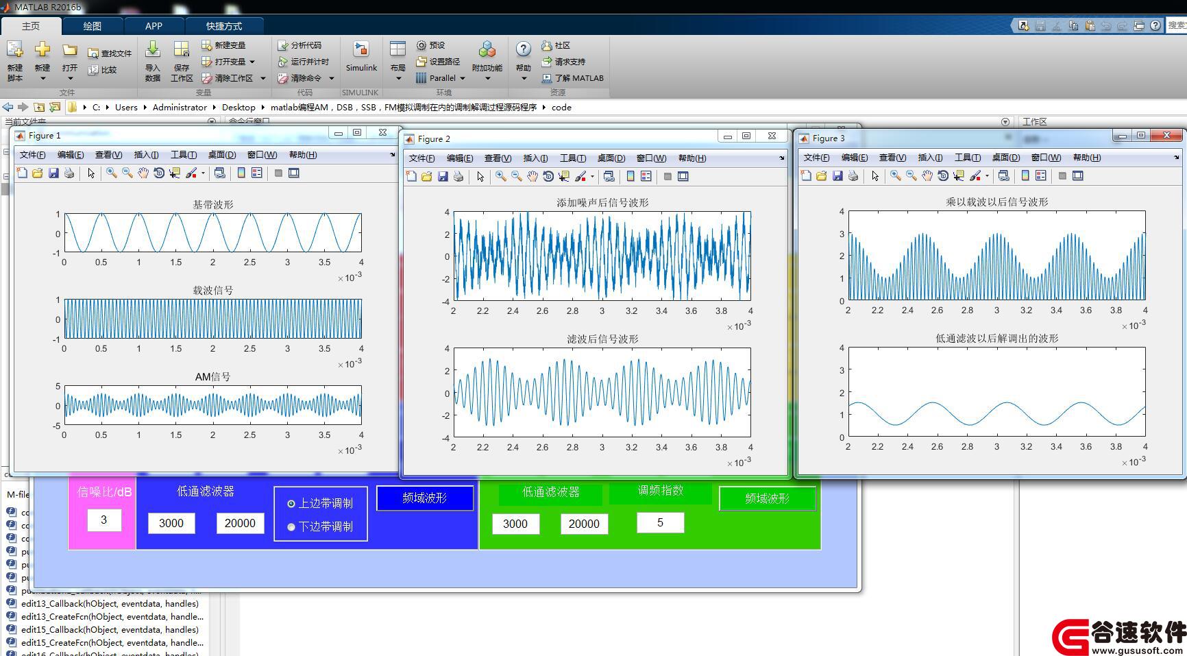The image size is (1187, 656).
Task: Open 清除命令 dropdown arrow
Action: click(332, 78)
